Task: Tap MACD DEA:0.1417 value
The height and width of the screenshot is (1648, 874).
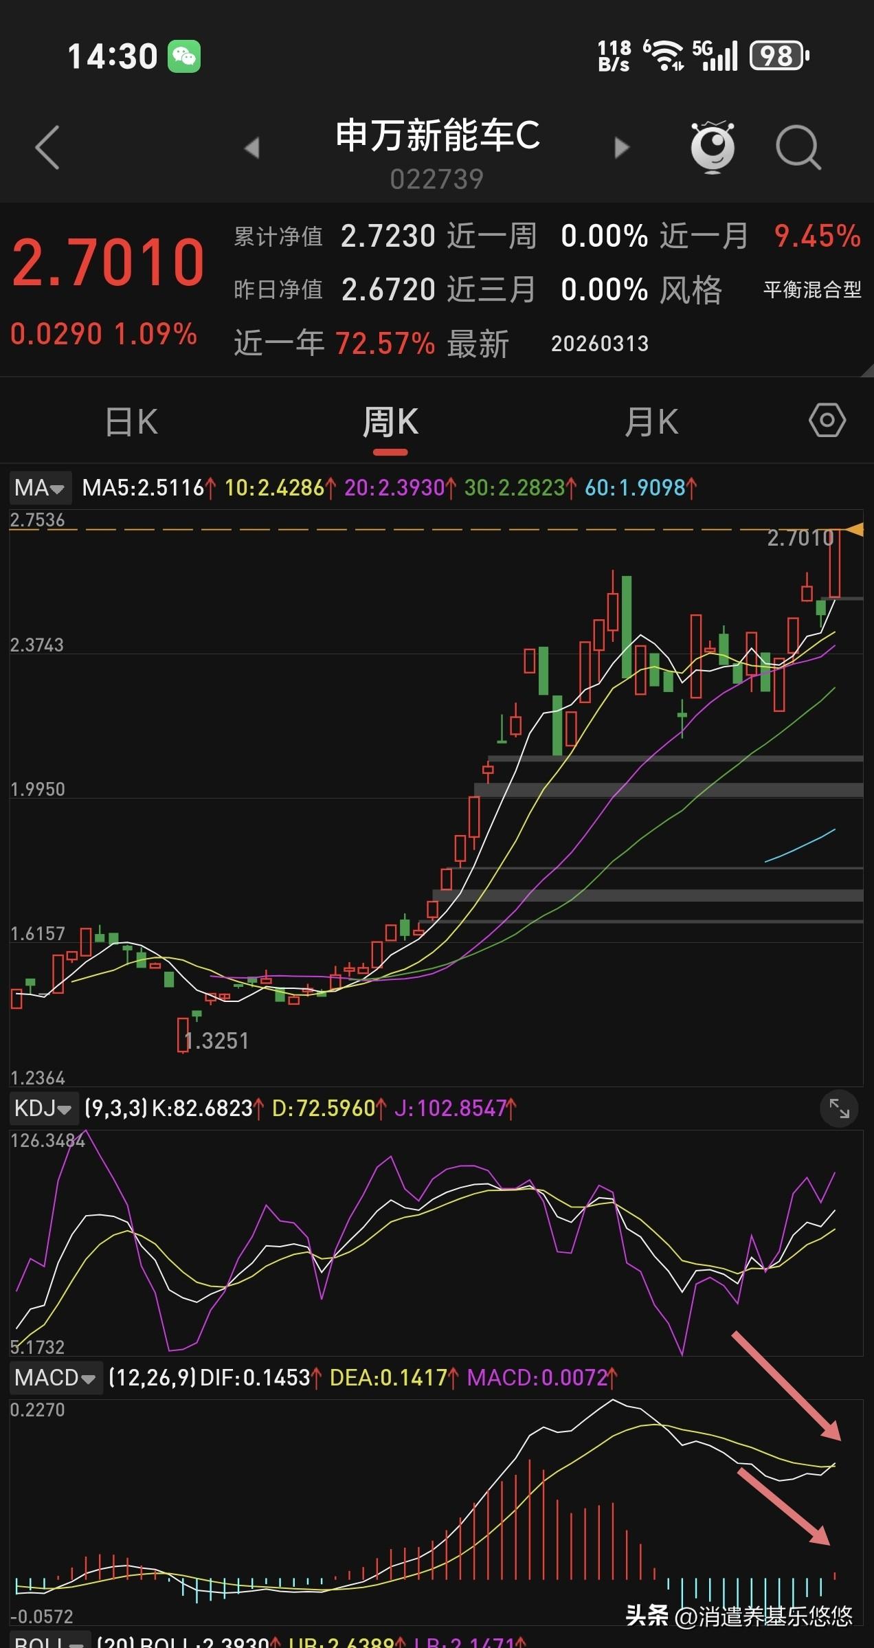Action: pyautogui.click(x=389, y=1377)
